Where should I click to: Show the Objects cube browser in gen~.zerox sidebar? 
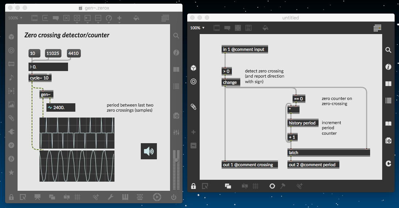point(11,37)
